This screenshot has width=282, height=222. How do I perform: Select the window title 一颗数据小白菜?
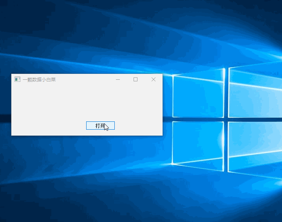[39, 80]
